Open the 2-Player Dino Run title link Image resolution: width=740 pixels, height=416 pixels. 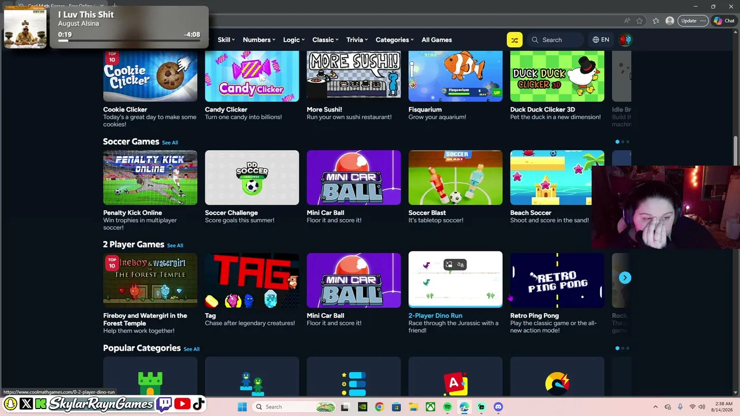pos(435,315)
